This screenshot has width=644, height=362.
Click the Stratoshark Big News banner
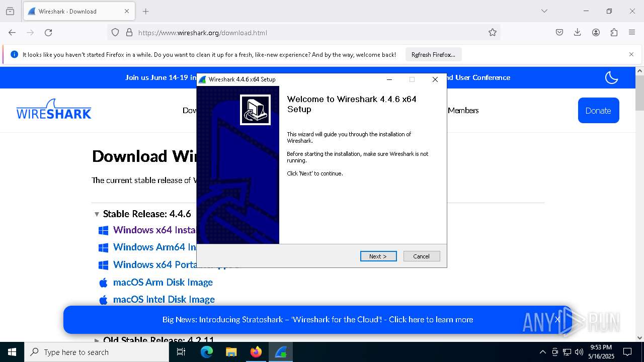pyautogui.click(x=317, y=319)
